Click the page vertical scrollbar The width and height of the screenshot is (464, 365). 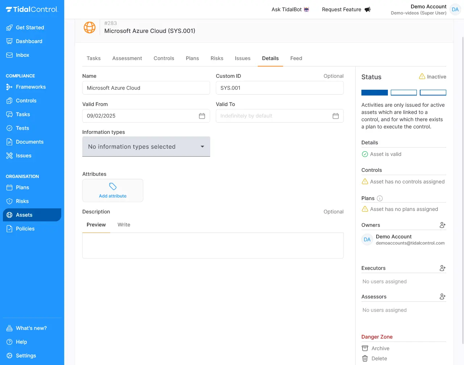click(463, 190)
